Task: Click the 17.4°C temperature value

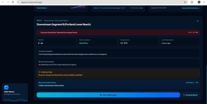Action: click(x=124, y=43)
